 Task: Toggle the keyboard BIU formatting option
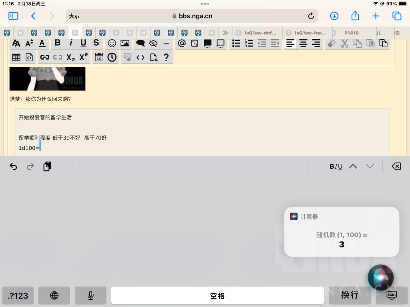tap(336, 166)
